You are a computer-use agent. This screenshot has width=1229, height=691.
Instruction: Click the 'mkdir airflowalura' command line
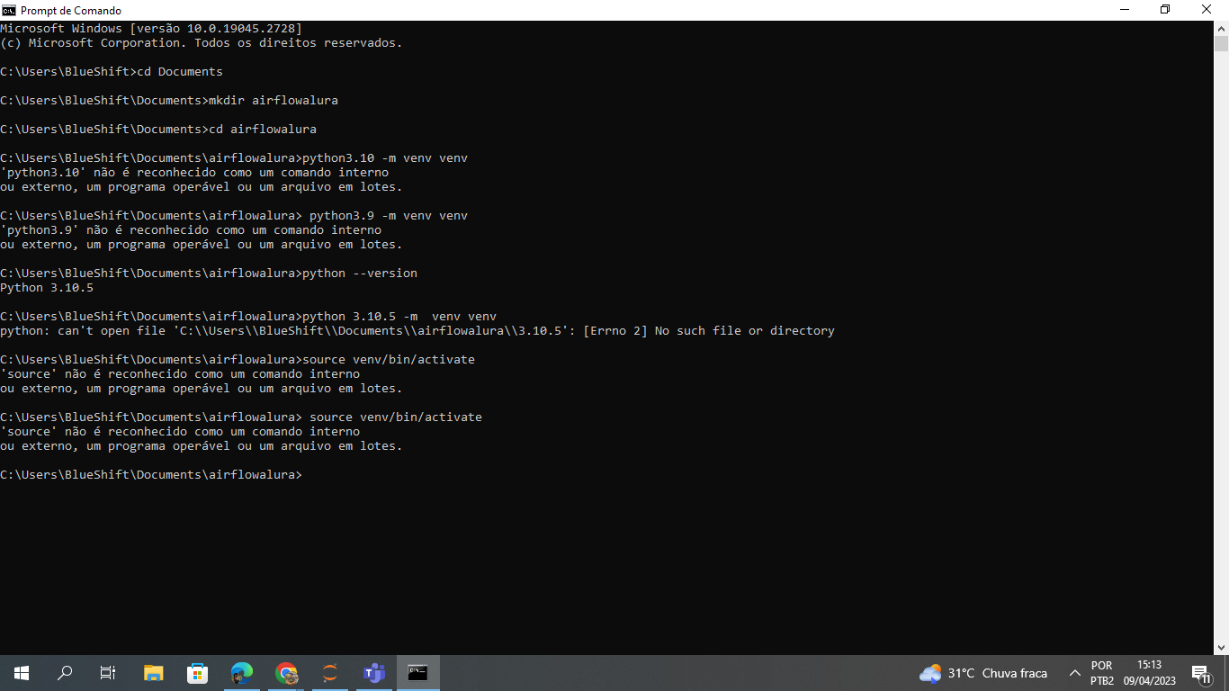click(x=169, y=100)
